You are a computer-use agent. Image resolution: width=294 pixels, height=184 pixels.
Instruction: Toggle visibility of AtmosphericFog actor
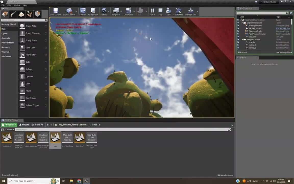pos(238,26)
